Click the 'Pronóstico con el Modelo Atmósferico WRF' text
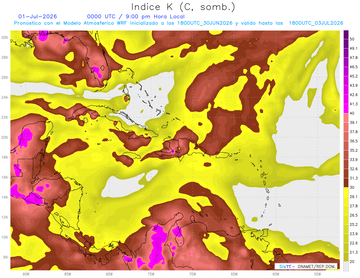 coord(71,23)
